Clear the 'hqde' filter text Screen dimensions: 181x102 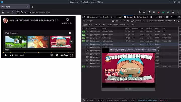[113, 21]
